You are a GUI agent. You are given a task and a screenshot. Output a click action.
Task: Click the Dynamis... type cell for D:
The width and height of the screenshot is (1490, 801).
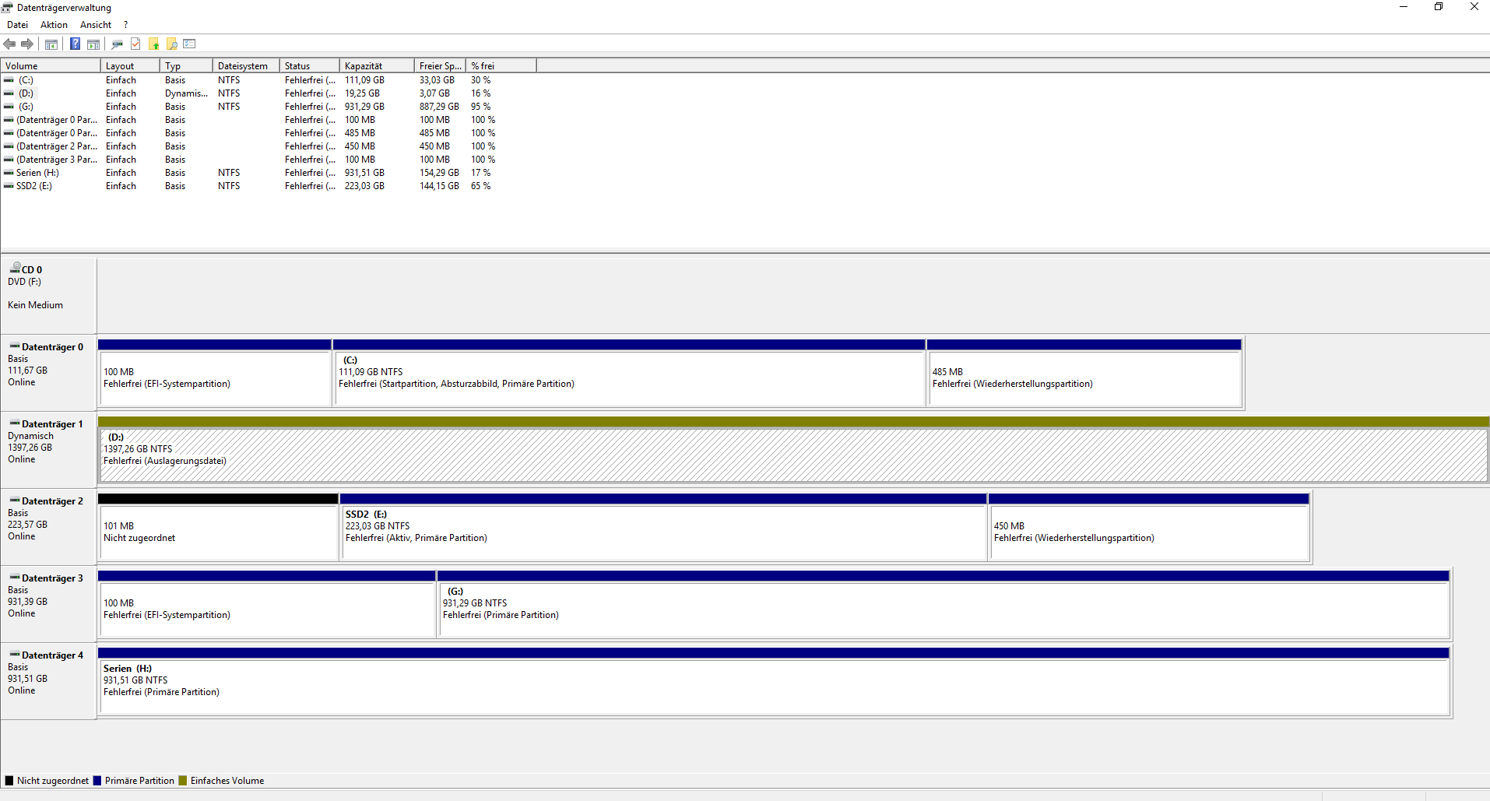click(x=186, y=93)
